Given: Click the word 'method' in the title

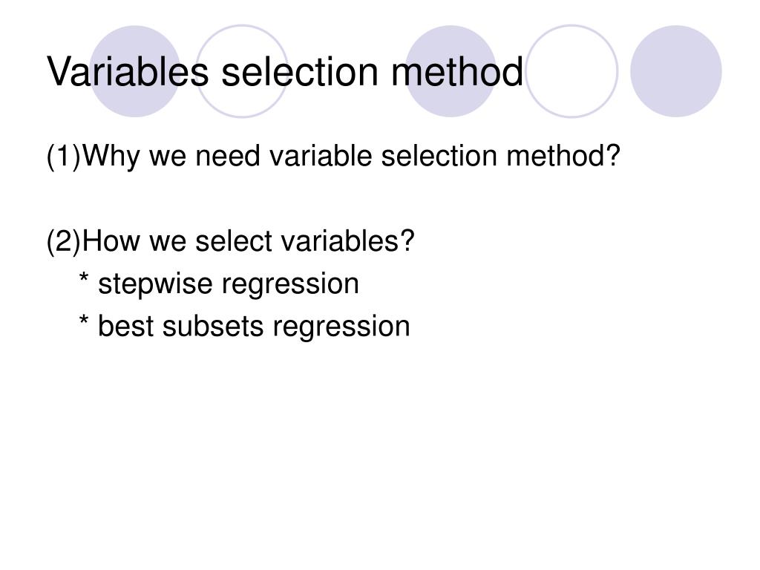Looking at the screenshot, I should coord(457,71).
